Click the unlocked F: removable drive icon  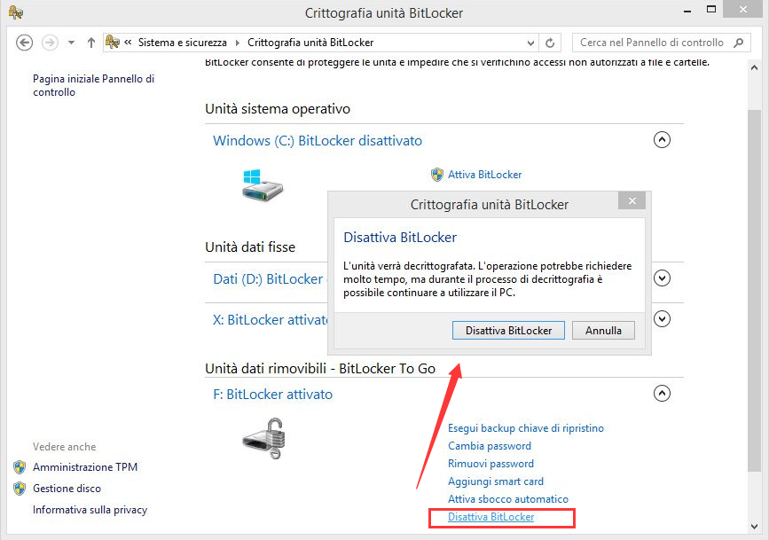click(265, 439)
